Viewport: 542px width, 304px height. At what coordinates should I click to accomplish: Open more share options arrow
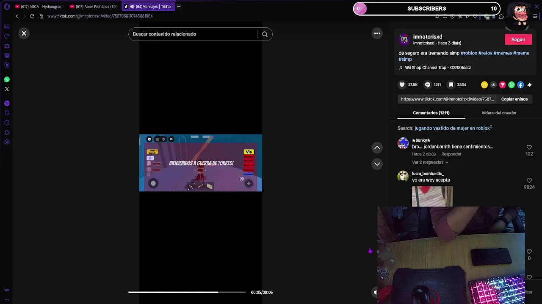pyautogui.click(x=529, y=85)
